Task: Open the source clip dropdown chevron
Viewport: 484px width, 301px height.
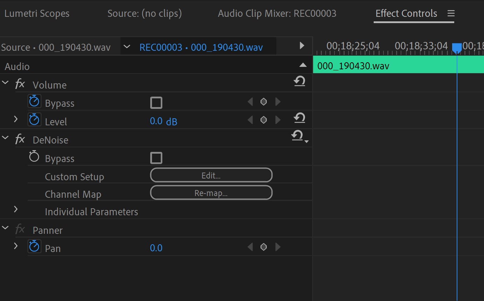Action: (127, 47)
